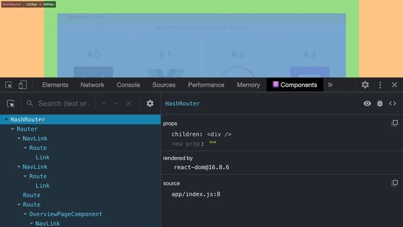
Task: Click HashRouter title in details pane
Action: 183,103
